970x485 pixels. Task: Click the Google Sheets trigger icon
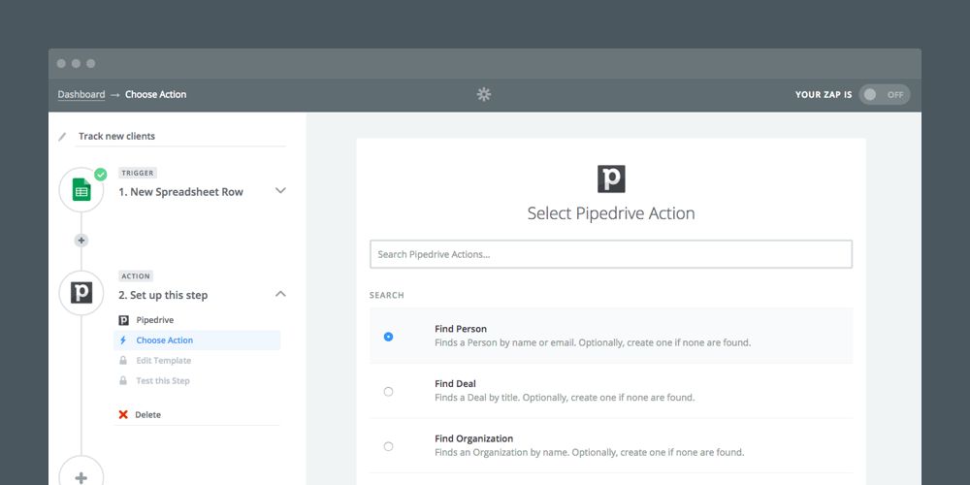coord(81,191)
